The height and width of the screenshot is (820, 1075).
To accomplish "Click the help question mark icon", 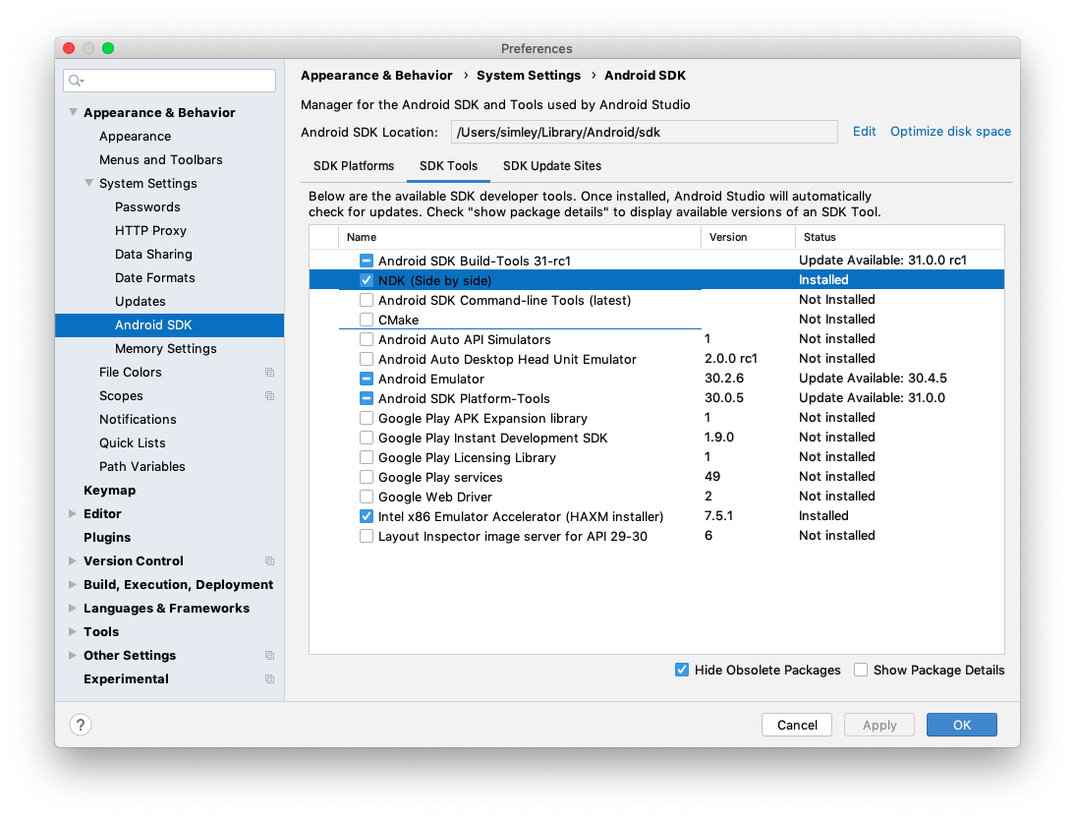I will click(x=81, y=725).
